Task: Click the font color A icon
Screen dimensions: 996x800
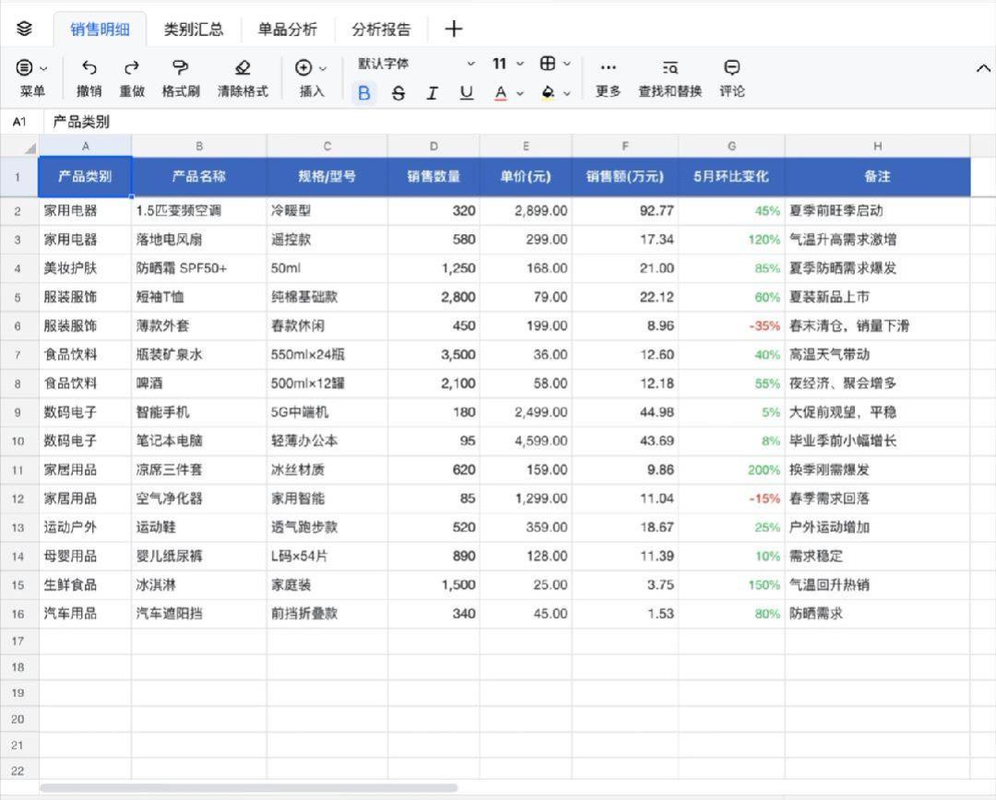Action: click(501, 93)
